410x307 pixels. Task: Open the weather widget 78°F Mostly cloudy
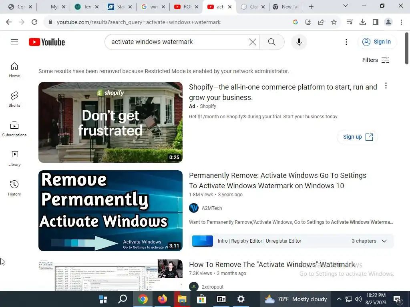point(295,299)
